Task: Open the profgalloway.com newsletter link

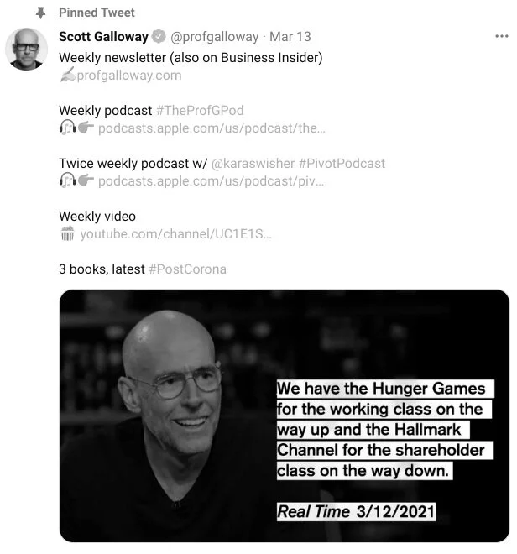Action: click(129, 76)
